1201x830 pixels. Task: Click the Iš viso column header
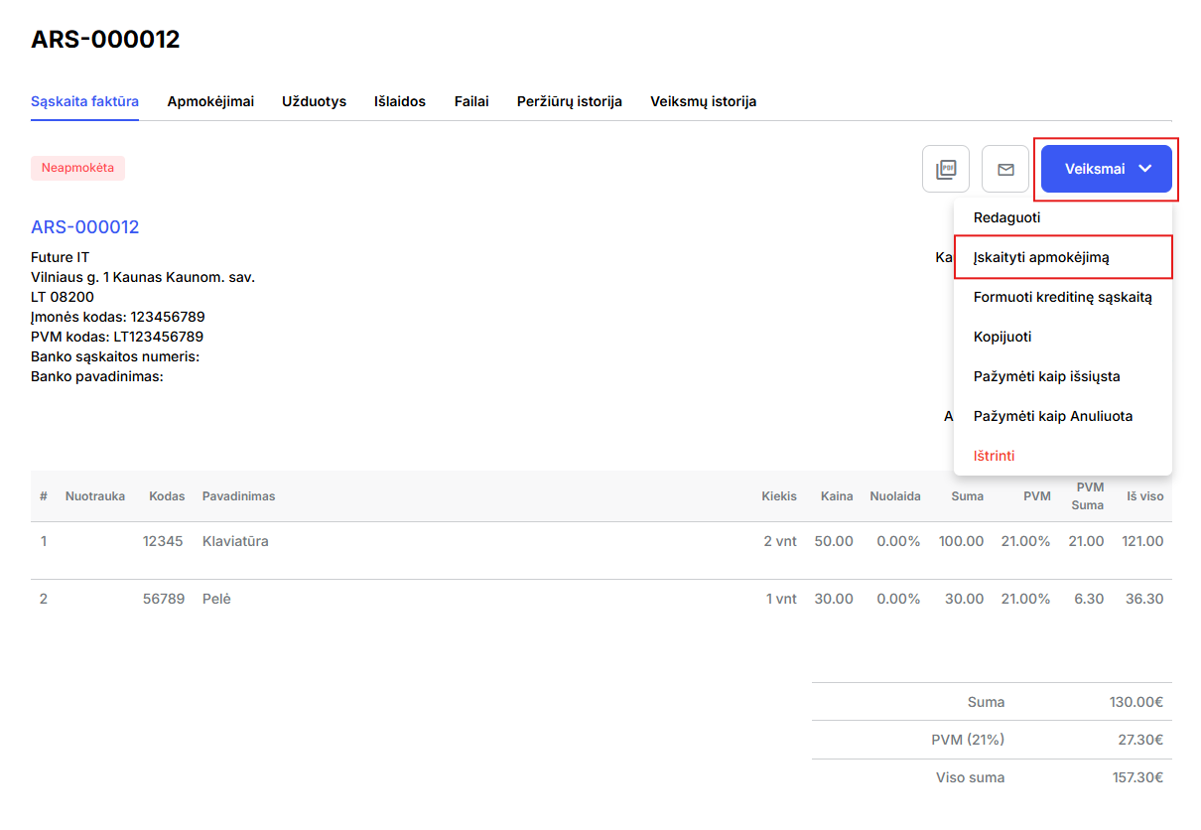pos(1144,495)
